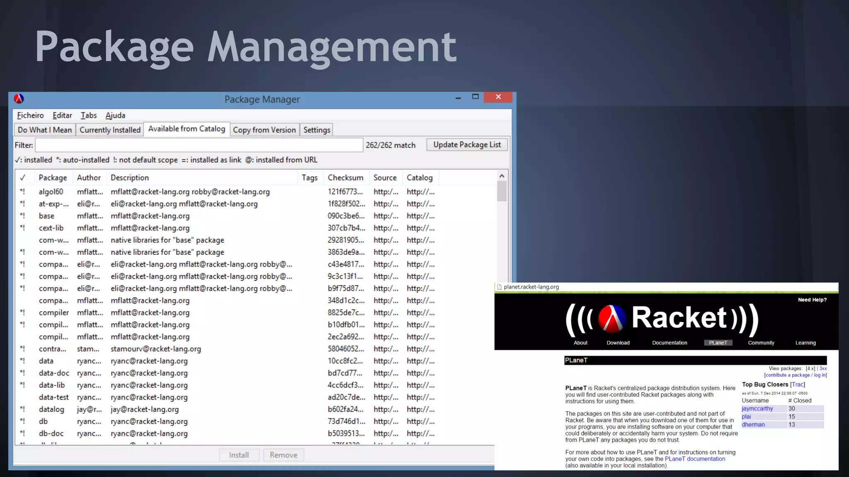Open the Trac link next to Top Bug Closers
Viewport: 849px width, 477px height.
(x=798, y=385)
